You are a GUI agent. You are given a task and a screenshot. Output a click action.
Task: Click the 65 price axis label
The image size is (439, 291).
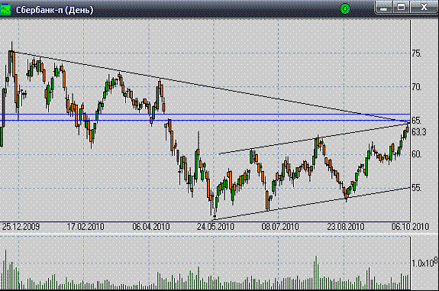tap(417, 121)
